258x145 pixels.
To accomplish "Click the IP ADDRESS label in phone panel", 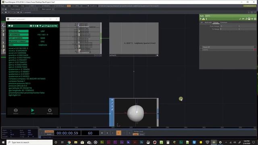I will [x=19, y=35].
